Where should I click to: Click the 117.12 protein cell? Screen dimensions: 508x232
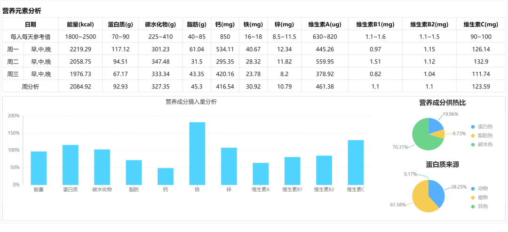pos(120,49)
